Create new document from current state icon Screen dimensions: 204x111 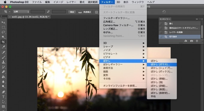coord(186,41)
